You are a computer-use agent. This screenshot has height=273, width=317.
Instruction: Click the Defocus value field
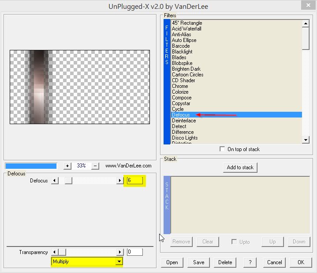134,180
